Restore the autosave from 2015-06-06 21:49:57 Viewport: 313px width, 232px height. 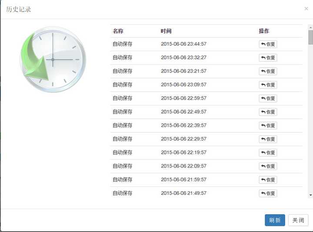point(268,193)
